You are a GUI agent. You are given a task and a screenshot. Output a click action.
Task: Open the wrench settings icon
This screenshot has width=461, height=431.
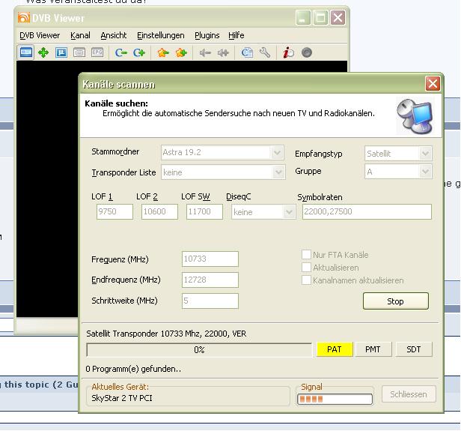pyautogui.click(x=265, y=52)
